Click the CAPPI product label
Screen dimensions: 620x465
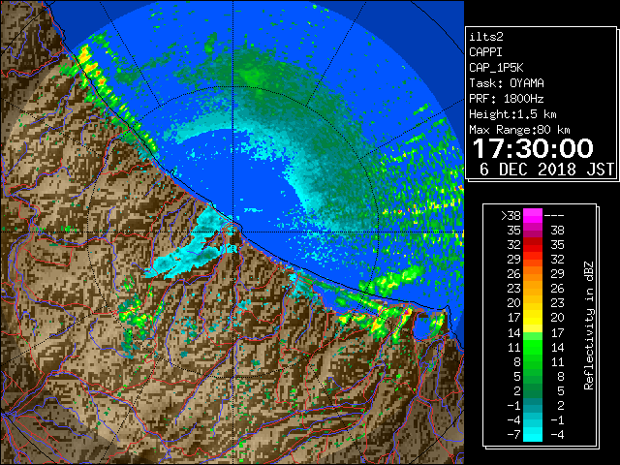(485, 52)
